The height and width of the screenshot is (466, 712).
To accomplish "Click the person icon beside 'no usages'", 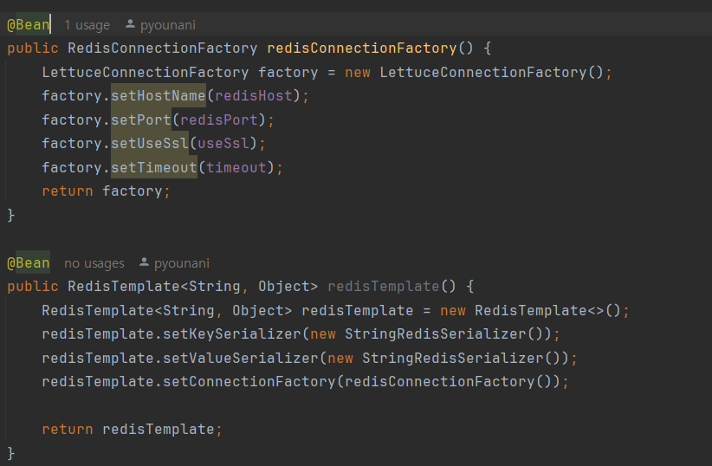I will pyautogui.click(x=144, y=262).
